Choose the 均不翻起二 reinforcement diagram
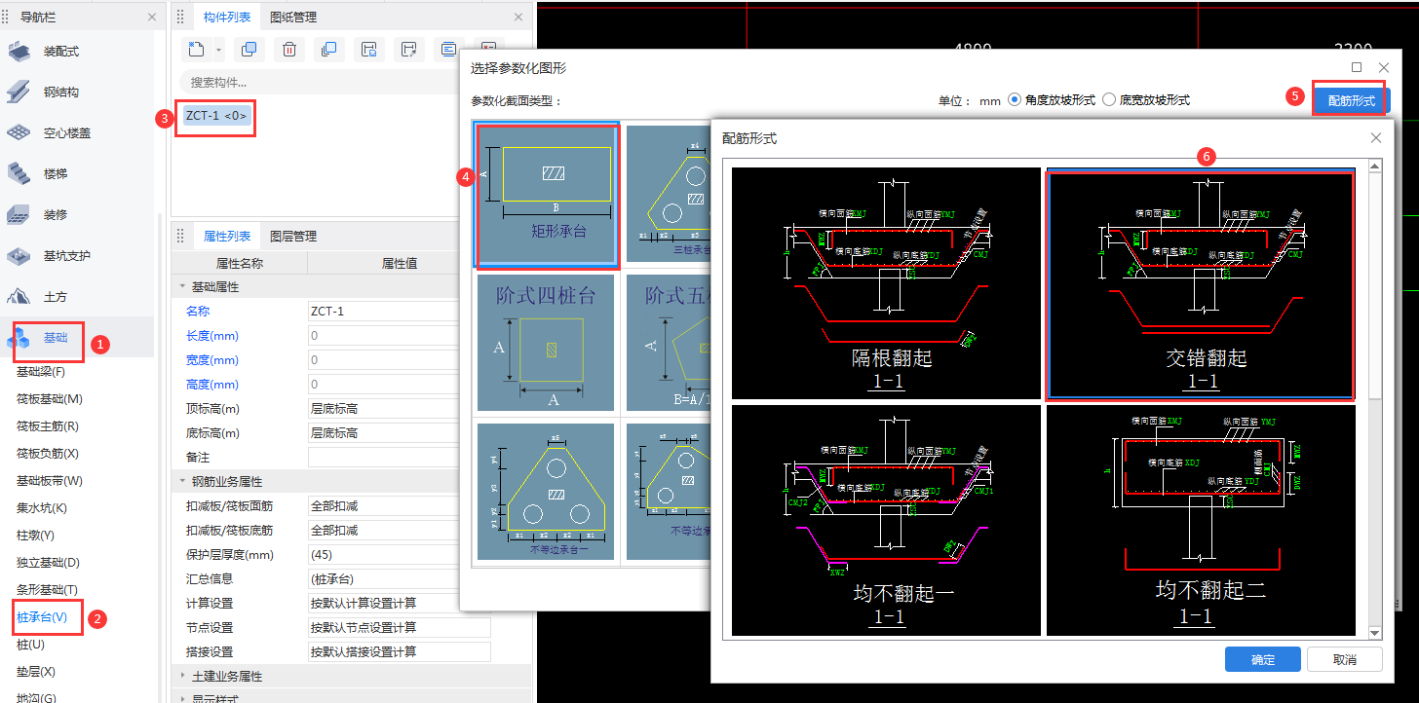 click(x=1201, y=521)
